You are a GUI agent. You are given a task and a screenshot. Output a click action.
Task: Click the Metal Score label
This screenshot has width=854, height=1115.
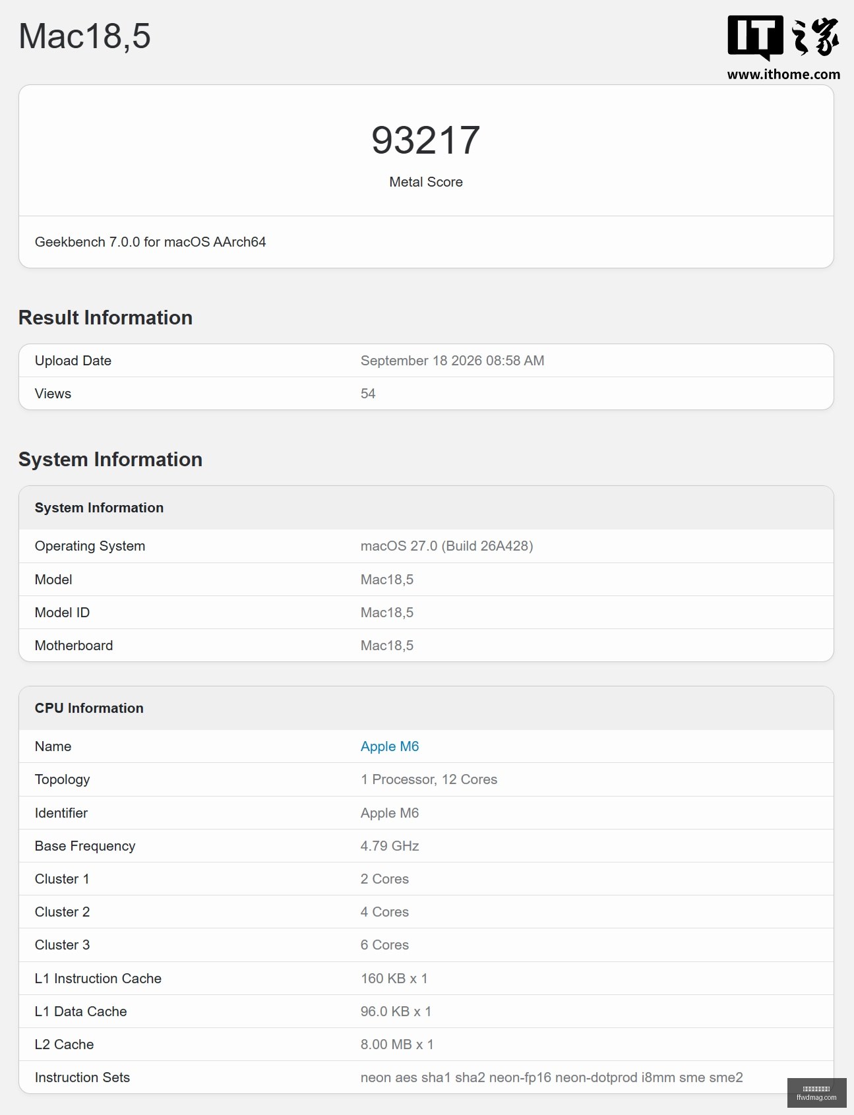[426, 182]
